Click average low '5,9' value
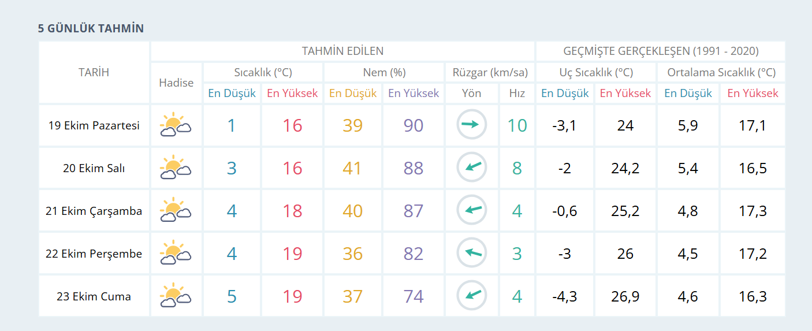The image size is (812, 331). tap(688, 125)
